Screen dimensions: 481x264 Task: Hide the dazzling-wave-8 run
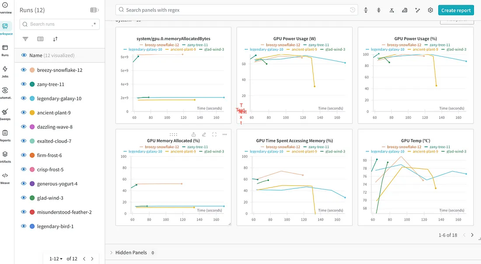tap(24, 127)
